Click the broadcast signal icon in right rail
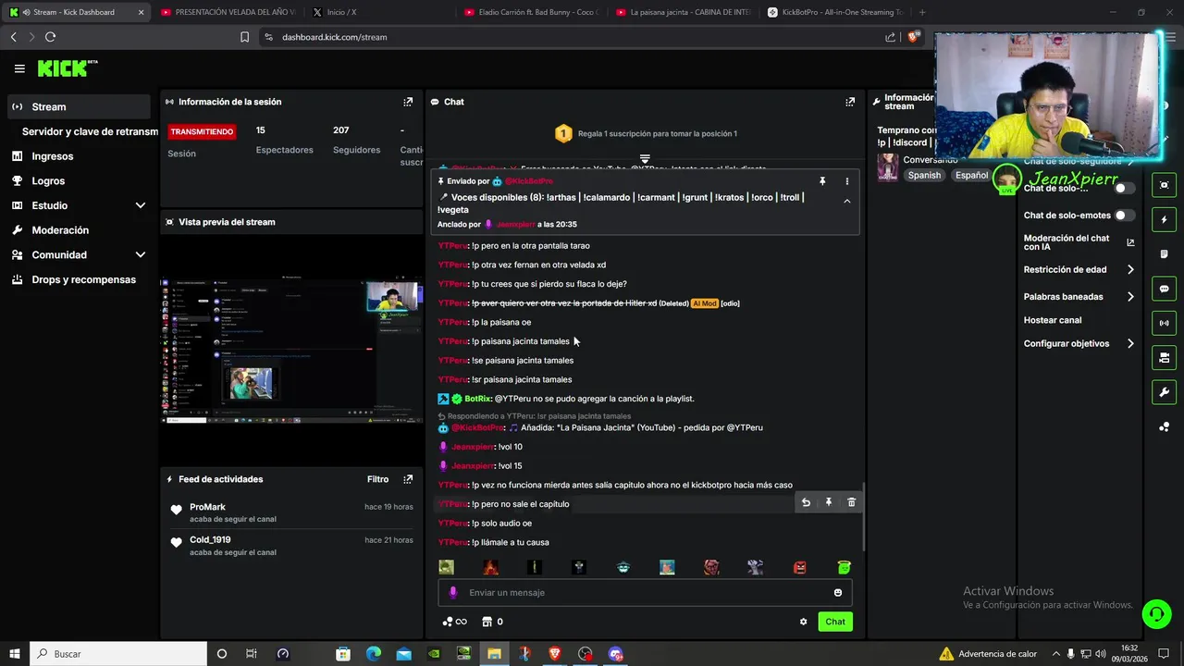The image size is (1184, 666). click(1164, 323)
